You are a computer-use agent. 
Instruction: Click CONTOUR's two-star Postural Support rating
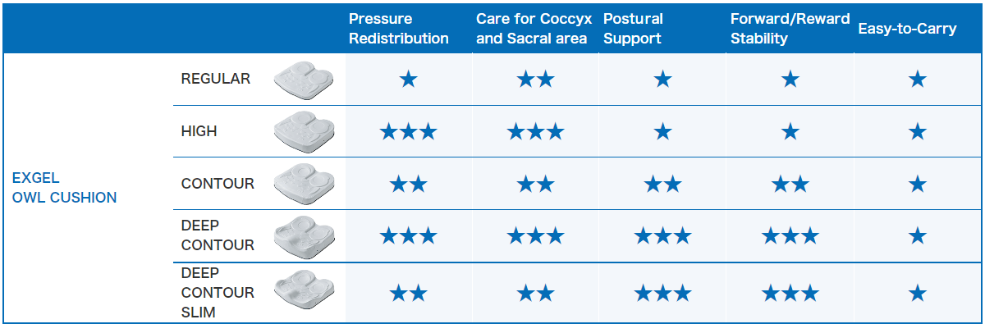coord(663,184)
